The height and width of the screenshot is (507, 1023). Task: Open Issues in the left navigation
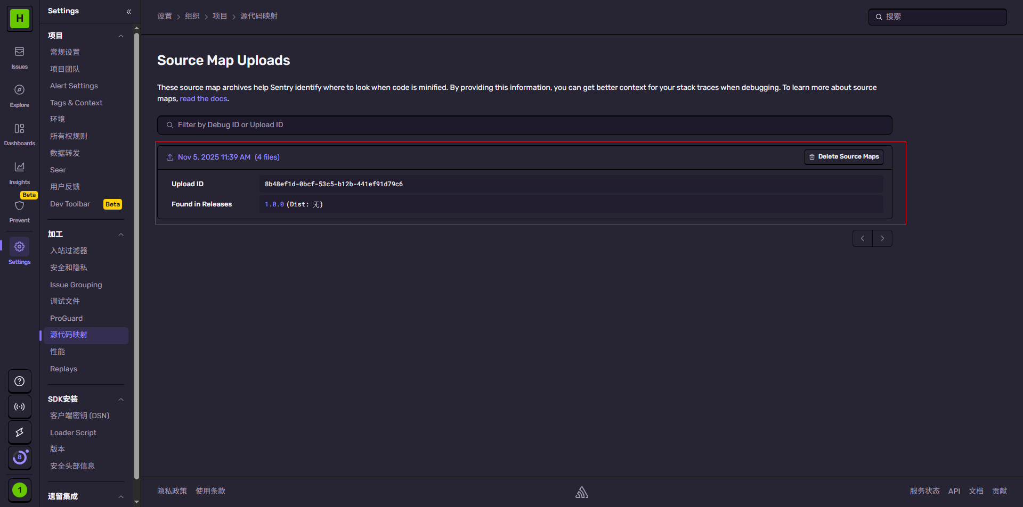point(19,57)
